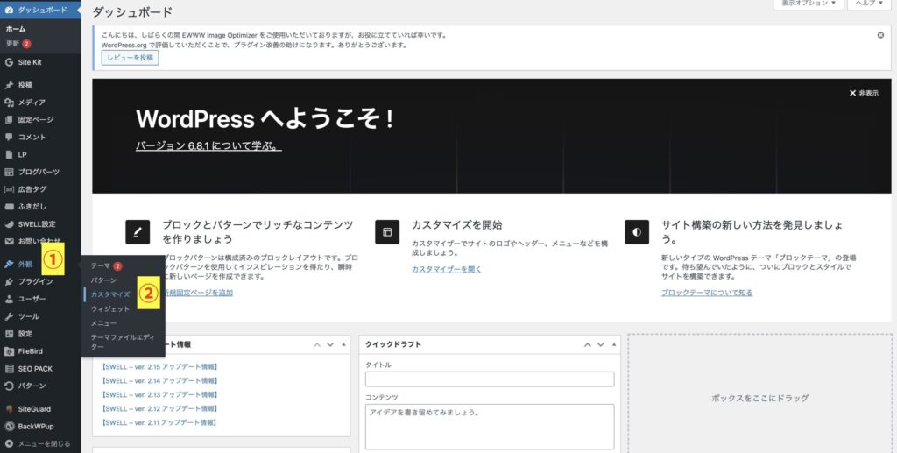Image resolution: width=897 pixels, height=453 pixels.
Task: Click the layout icon beside カスタマイズを開始
Action: click(x=387, y=231)
